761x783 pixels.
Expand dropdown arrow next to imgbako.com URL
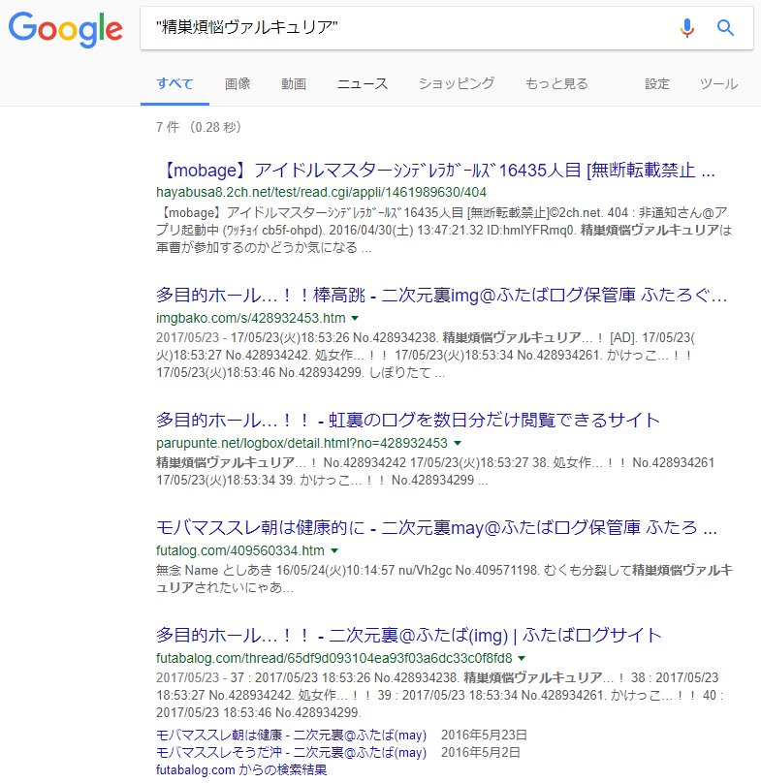pos(355,318)
